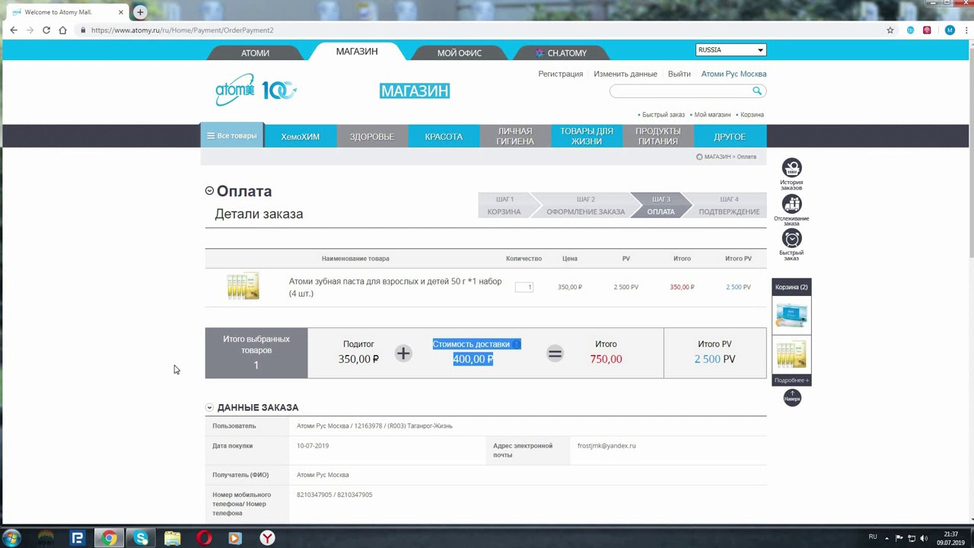
Task: Click the page vertical scrollbar
Action: 970,282
